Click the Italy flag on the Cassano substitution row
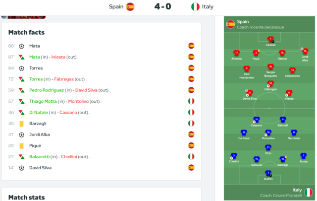Image resolution: width=317 pixels, height=201 pixels. (191, 112)
